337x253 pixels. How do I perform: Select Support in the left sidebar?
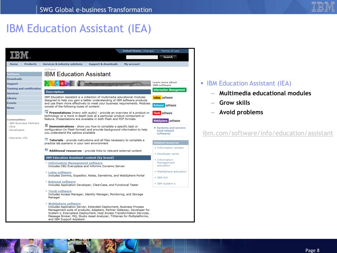tap(24, 84)
